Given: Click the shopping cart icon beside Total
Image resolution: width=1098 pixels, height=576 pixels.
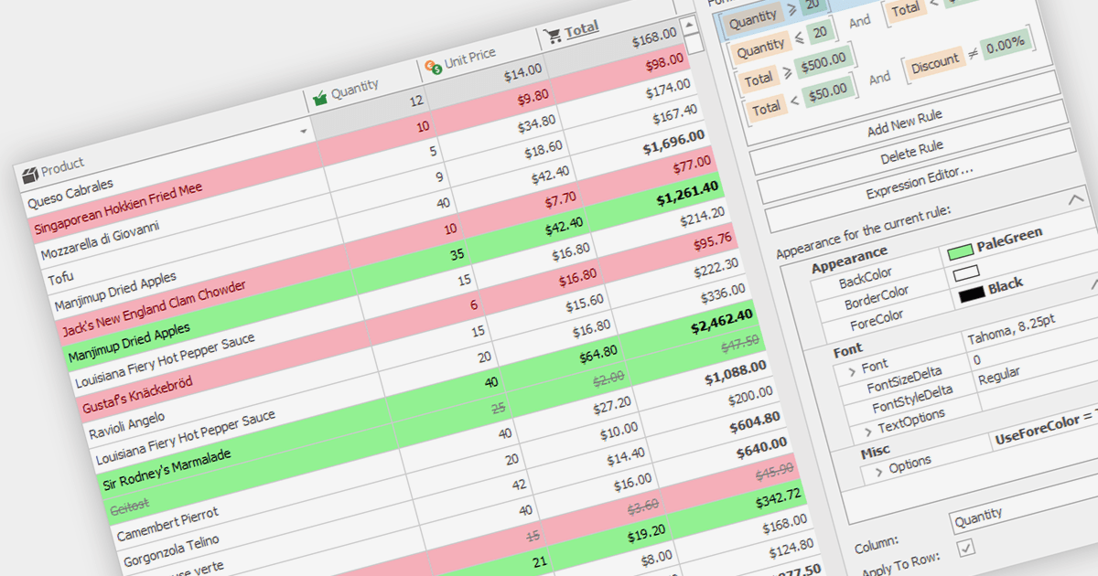Looking at the screenshot, I should pyautogui.click(x=553, y=36).
